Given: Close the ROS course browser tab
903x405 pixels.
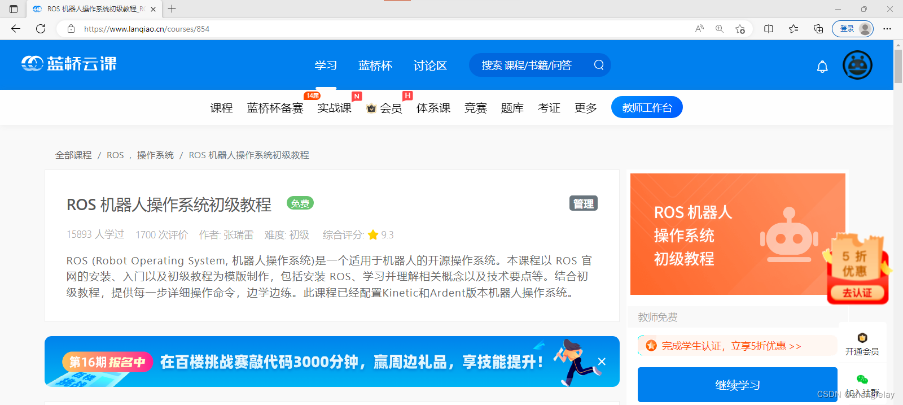Looking at the screenshot, I should coord(153,9).
